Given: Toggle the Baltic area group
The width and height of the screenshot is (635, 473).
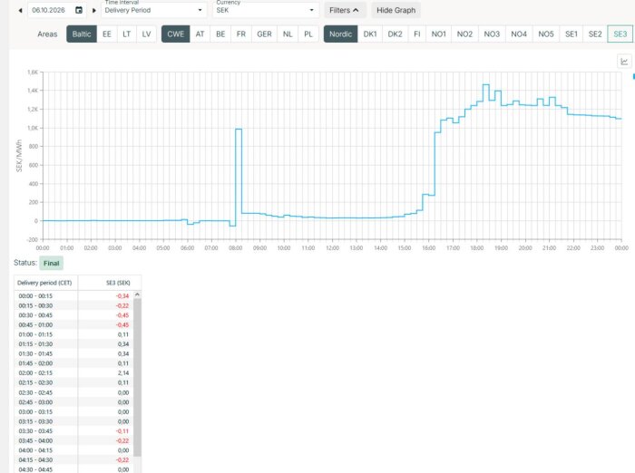Looking at the screenshot, I should 82,34.
